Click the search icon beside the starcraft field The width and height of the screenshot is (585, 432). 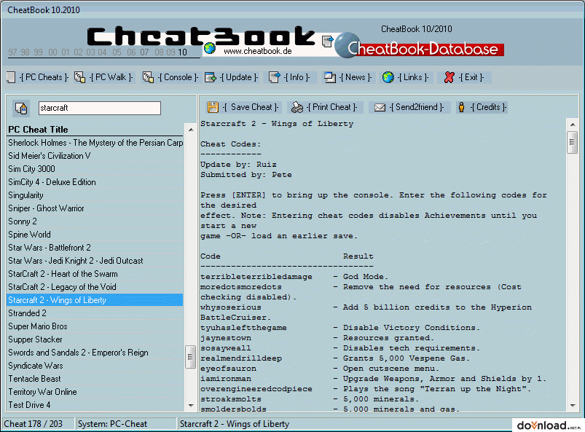(x=21, y=109)
